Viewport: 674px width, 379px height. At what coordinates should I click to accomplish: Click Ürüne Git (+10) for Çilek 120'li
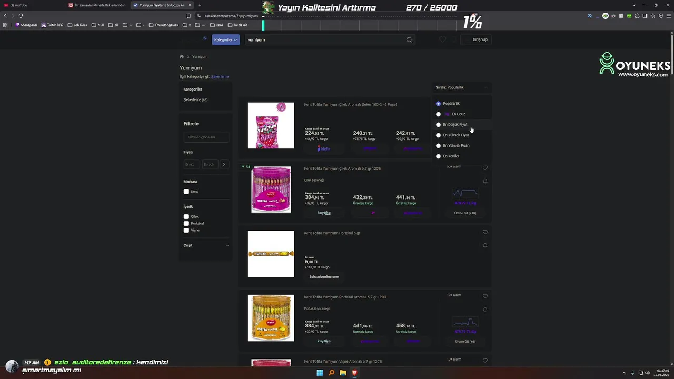coord(465,213)
